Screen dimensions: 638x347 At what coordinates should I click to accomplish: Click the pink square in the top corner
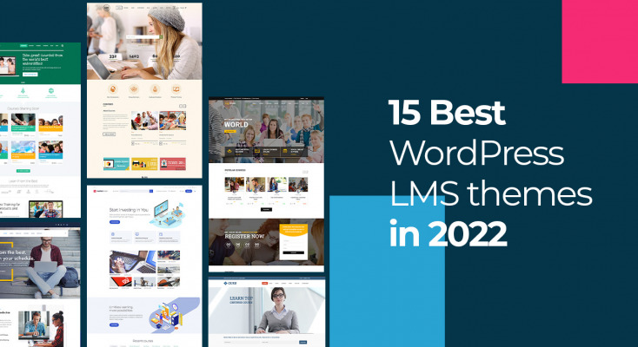[x=599, y=41]
